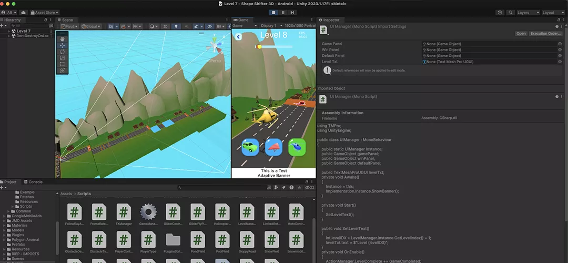The width and height of the screenshot is (568, 263).
Task: Select the Transform tool in Scene overlay
Action: 62,70
